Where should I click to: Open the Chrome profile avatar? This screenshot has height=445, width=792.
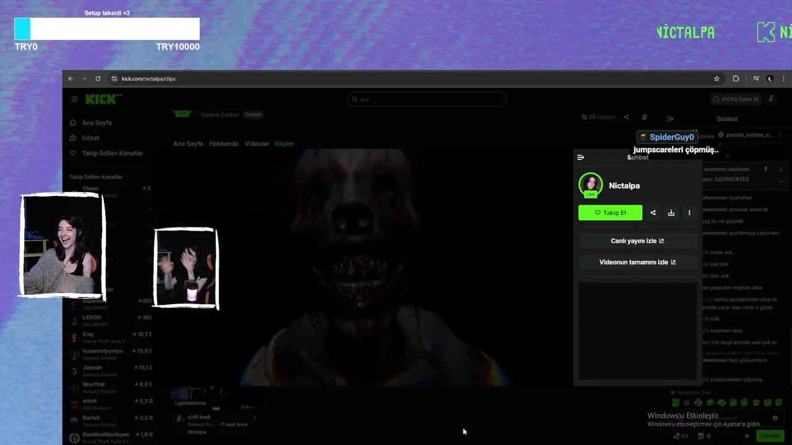pyautogui.click(x=770, y=78)
